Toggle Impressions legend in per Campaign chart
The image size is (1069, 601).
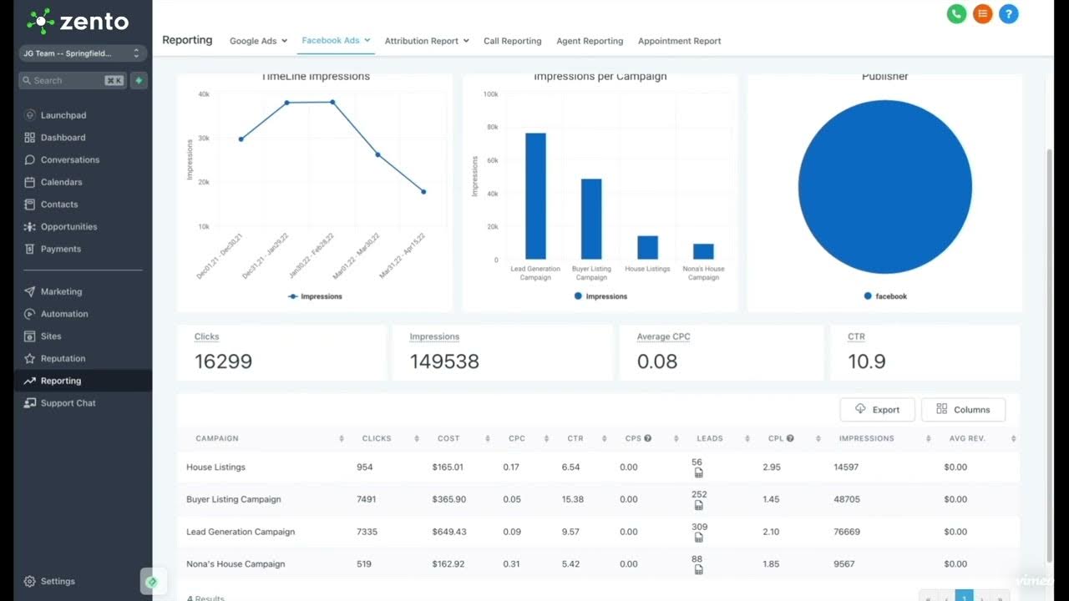[x=600, y=296]
